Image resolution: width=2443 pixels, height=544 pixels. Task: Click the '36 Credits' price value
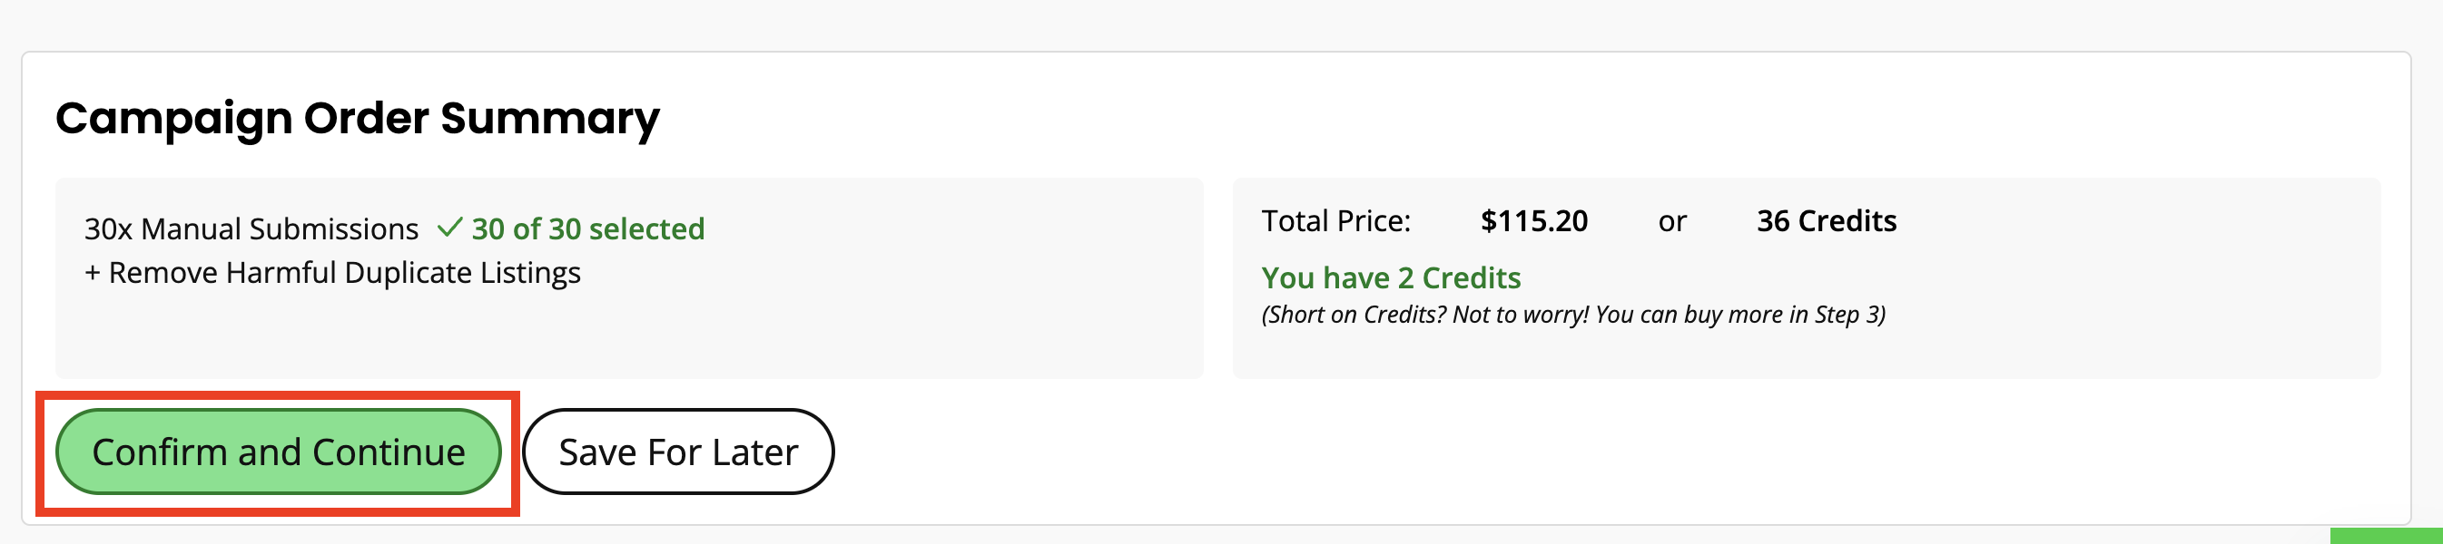1827,221
